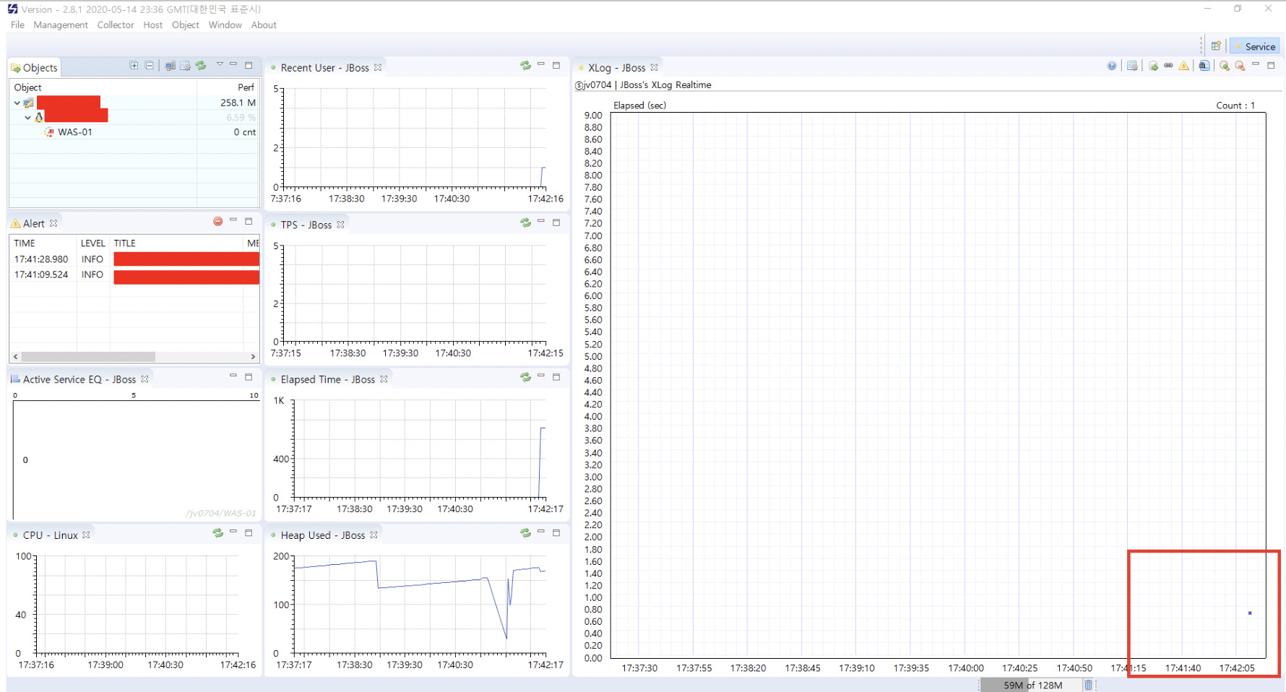Select the Objects tab
The image size is (1286, 692).
[x=34, y=67]
